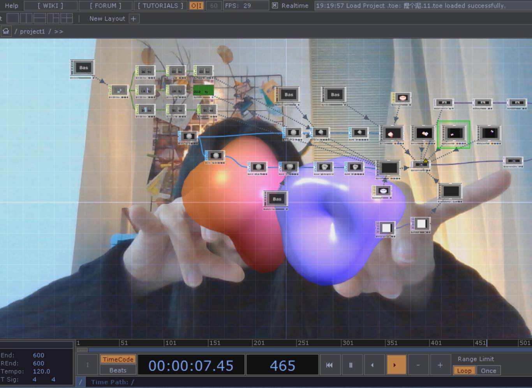The image size is (532, 388).
Task: Jump to timeline start
Action: [x=329, y=365]
